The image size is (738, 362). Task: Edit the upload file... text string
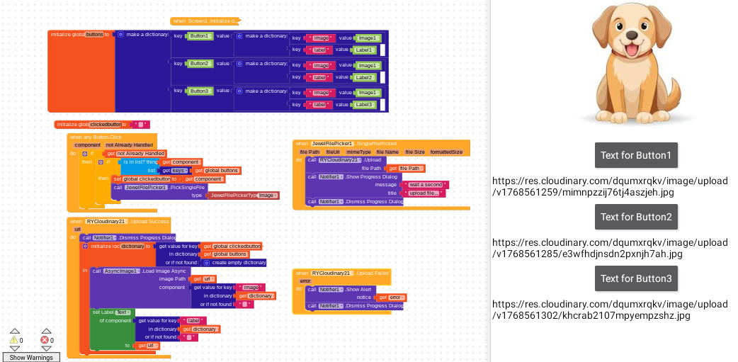click(x=424, y=193)
